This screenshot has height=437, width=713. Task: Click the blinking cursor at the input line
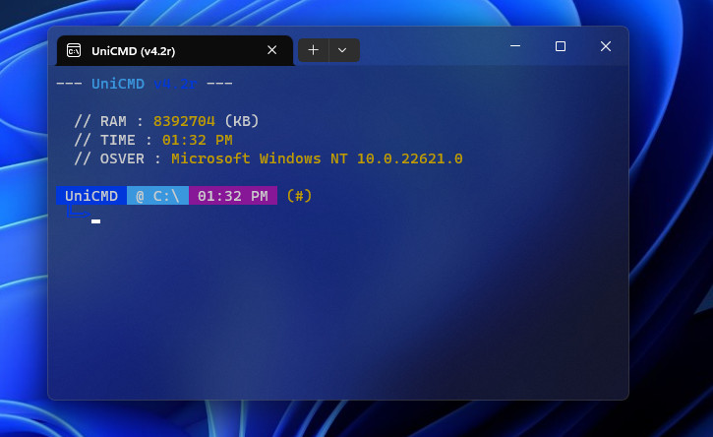pyautogui.click(x=95, y=221)
